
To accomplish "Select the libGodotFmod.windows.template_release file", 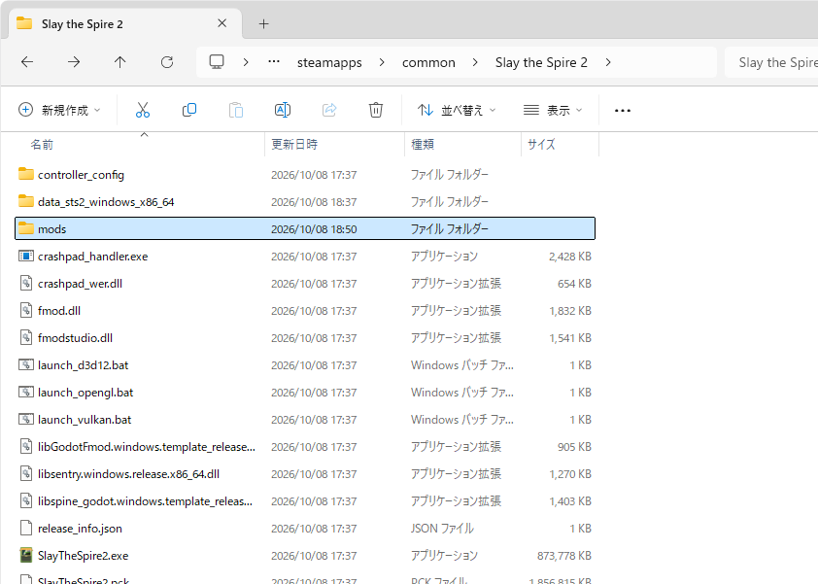I will pyautogui.click(x=305, y=447).
